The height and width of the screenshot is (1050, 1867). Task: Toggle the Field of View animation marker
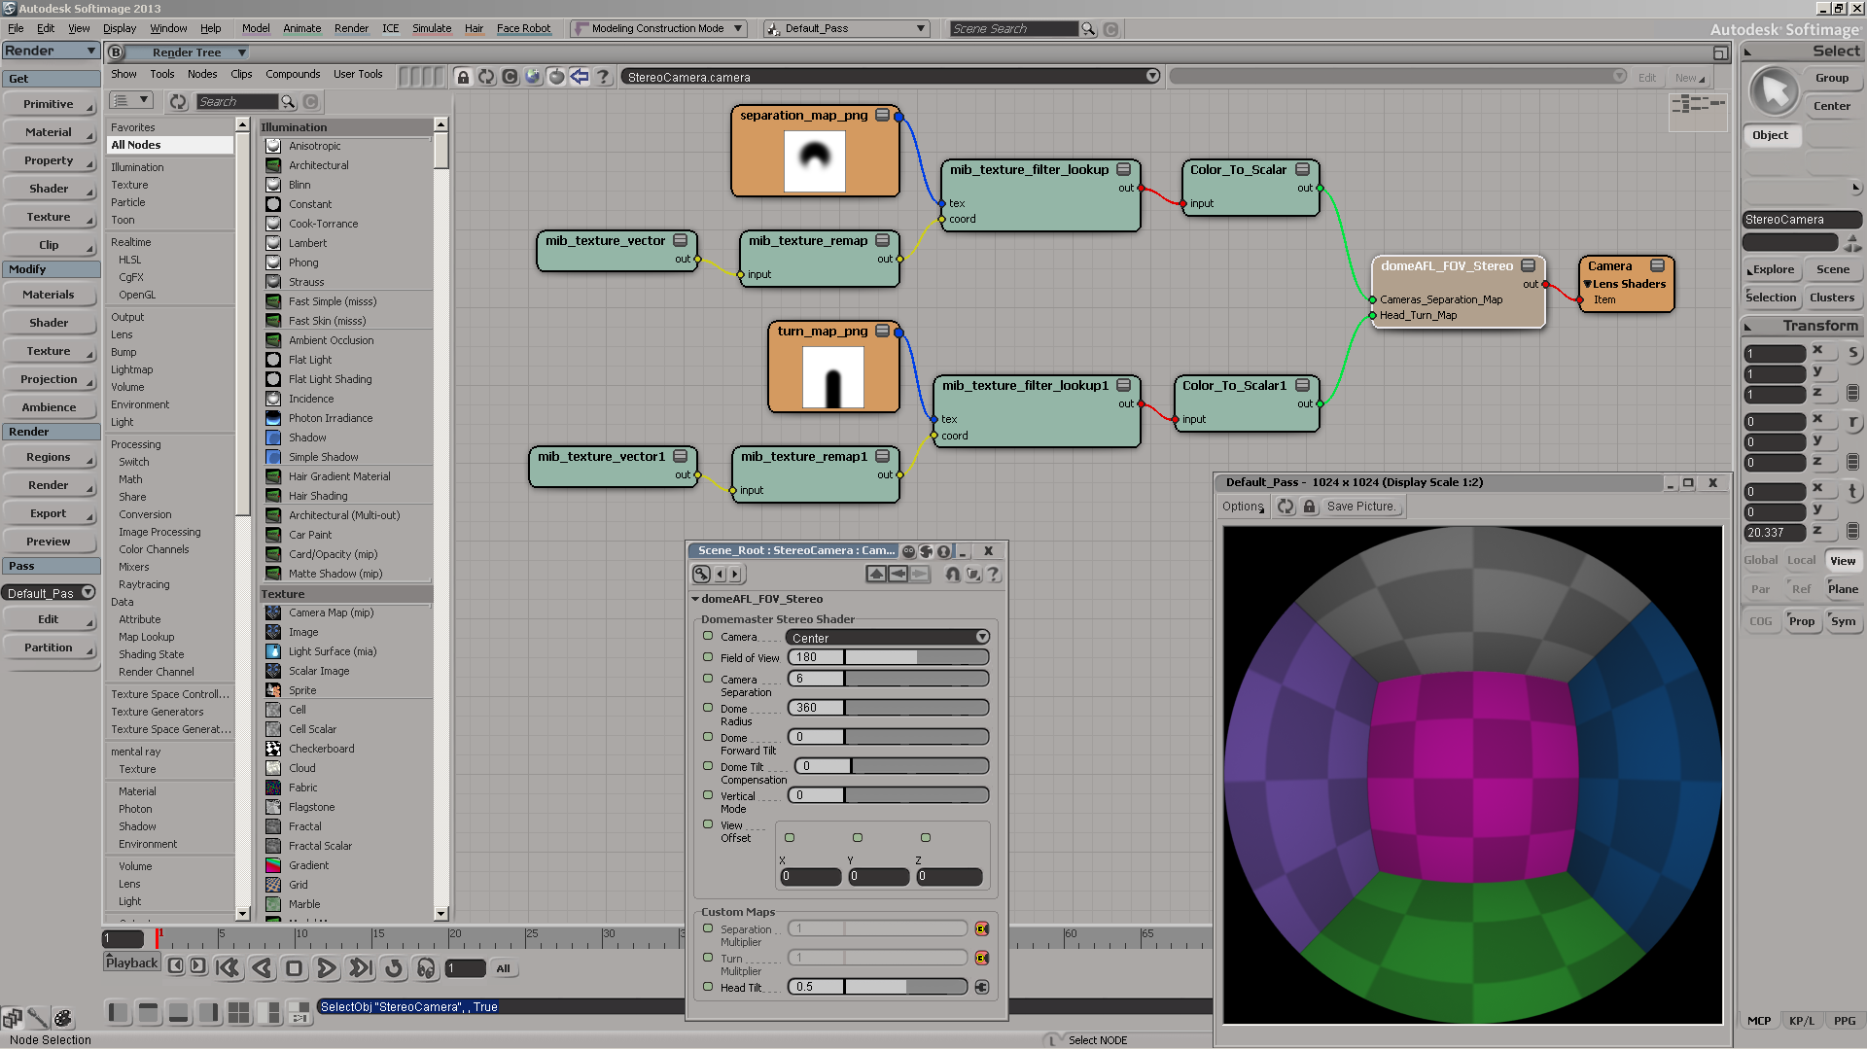708,657
